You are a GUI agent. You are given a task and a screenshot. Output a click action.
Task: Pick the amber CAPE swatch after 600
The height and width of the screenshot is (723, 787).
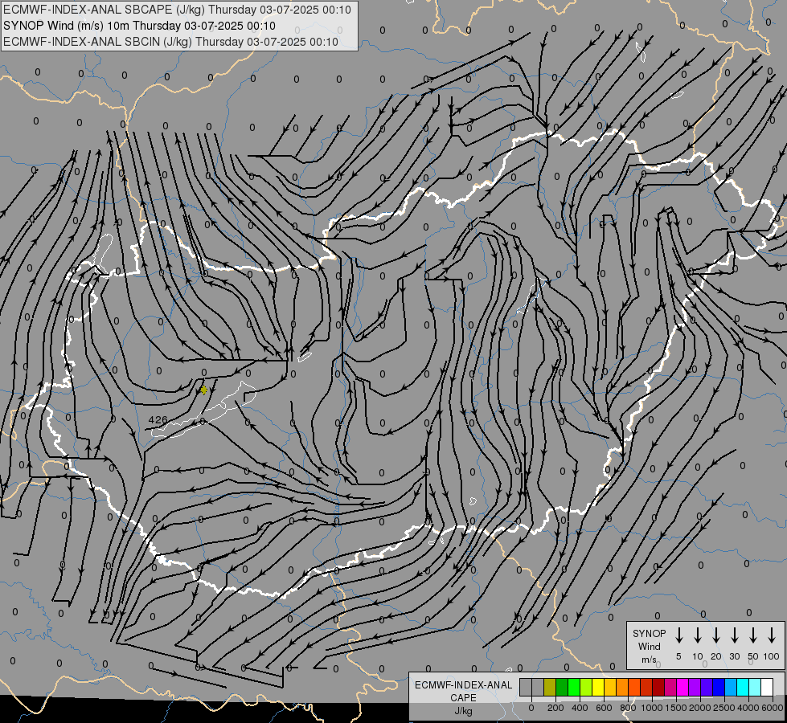pyautogui.click(x=610, y=687)
